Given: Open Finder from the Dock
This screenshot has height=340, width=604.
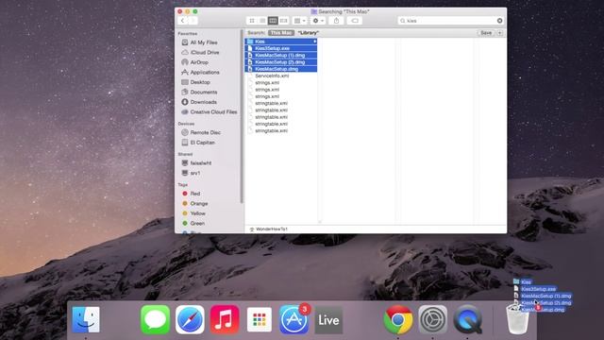Looking at the screenshot, I should tap(86, 319).
